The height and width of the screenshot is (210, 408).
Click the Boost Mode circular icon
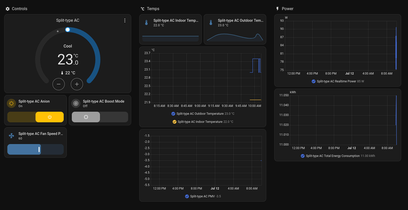point(75,103)
